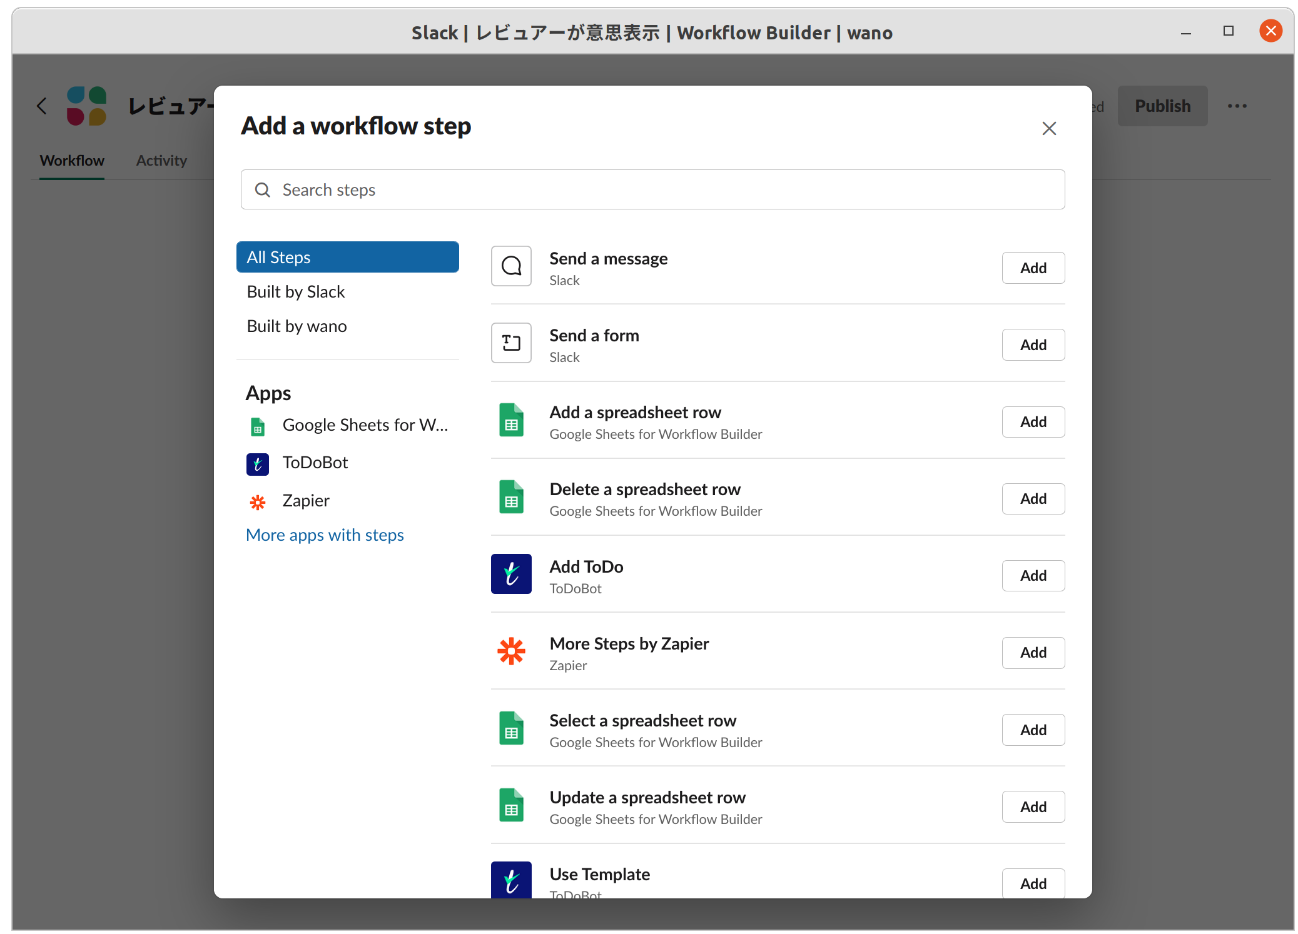
Task: Open the three-dot more options menu
Action: click(x=1237, y=106)
